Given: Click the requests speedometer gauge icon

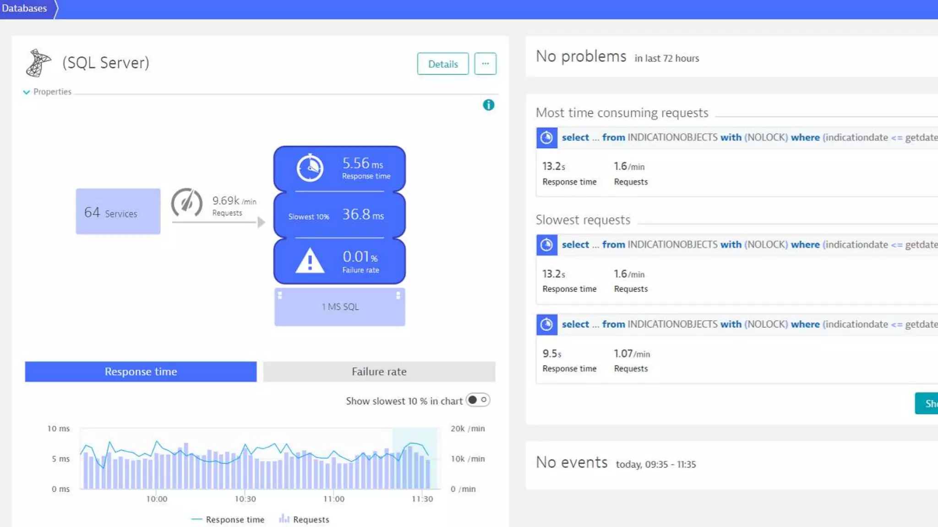Looking at the screenshot, I should [187, 203].
